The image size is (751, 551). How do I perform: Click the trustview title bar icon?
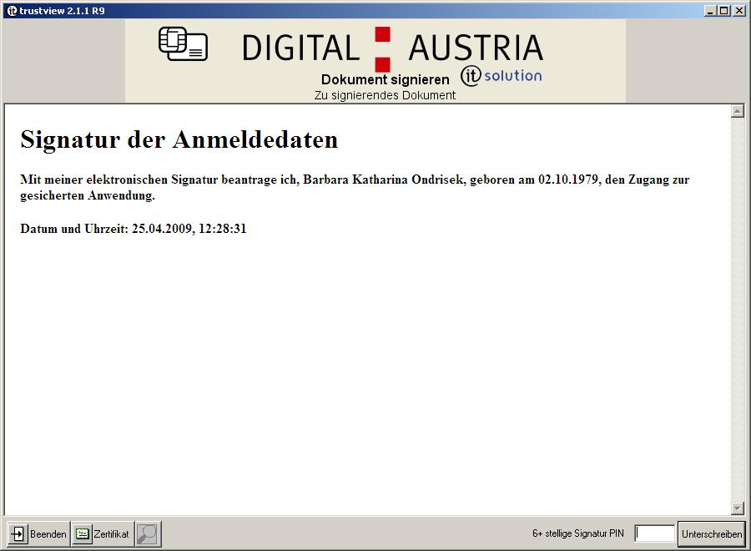[11, 10]
